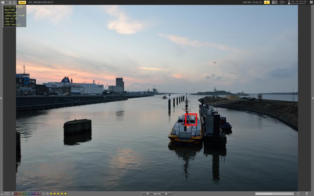
Task: Clear the rating with the no-rating icon
Action: click(x=44, y=194)
